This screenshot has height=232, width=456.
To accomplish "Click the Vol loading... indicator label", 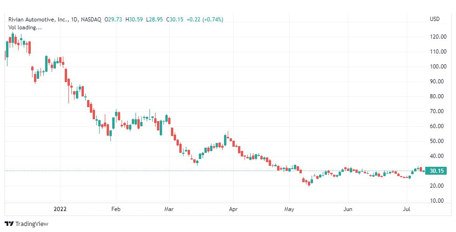I will click(x=25, y=27).
